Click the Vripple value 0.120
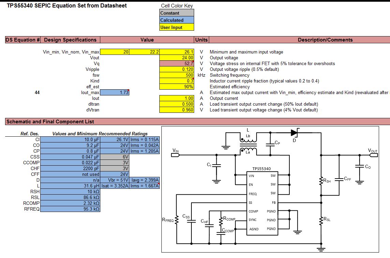The width and height of the screenshot is (390, 258). (177, 69)
